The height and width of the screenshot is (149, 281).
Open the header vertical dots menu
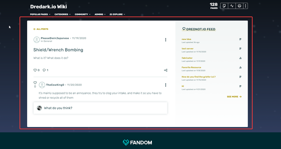click(x=246, y=6)
